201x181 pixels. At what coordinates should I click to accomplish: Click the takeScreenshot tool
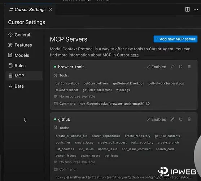point(67,90)
